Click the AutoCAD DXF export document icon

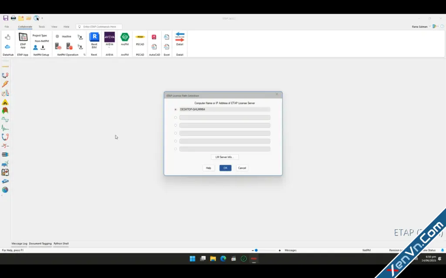(154, 46)
